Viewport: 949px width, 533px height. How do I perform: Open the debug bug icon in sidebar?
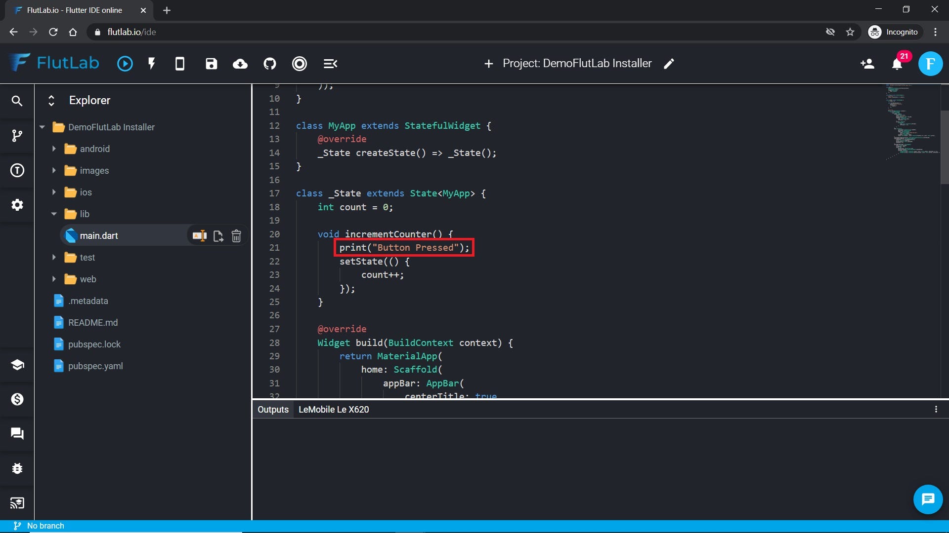[x=17, y=468]
